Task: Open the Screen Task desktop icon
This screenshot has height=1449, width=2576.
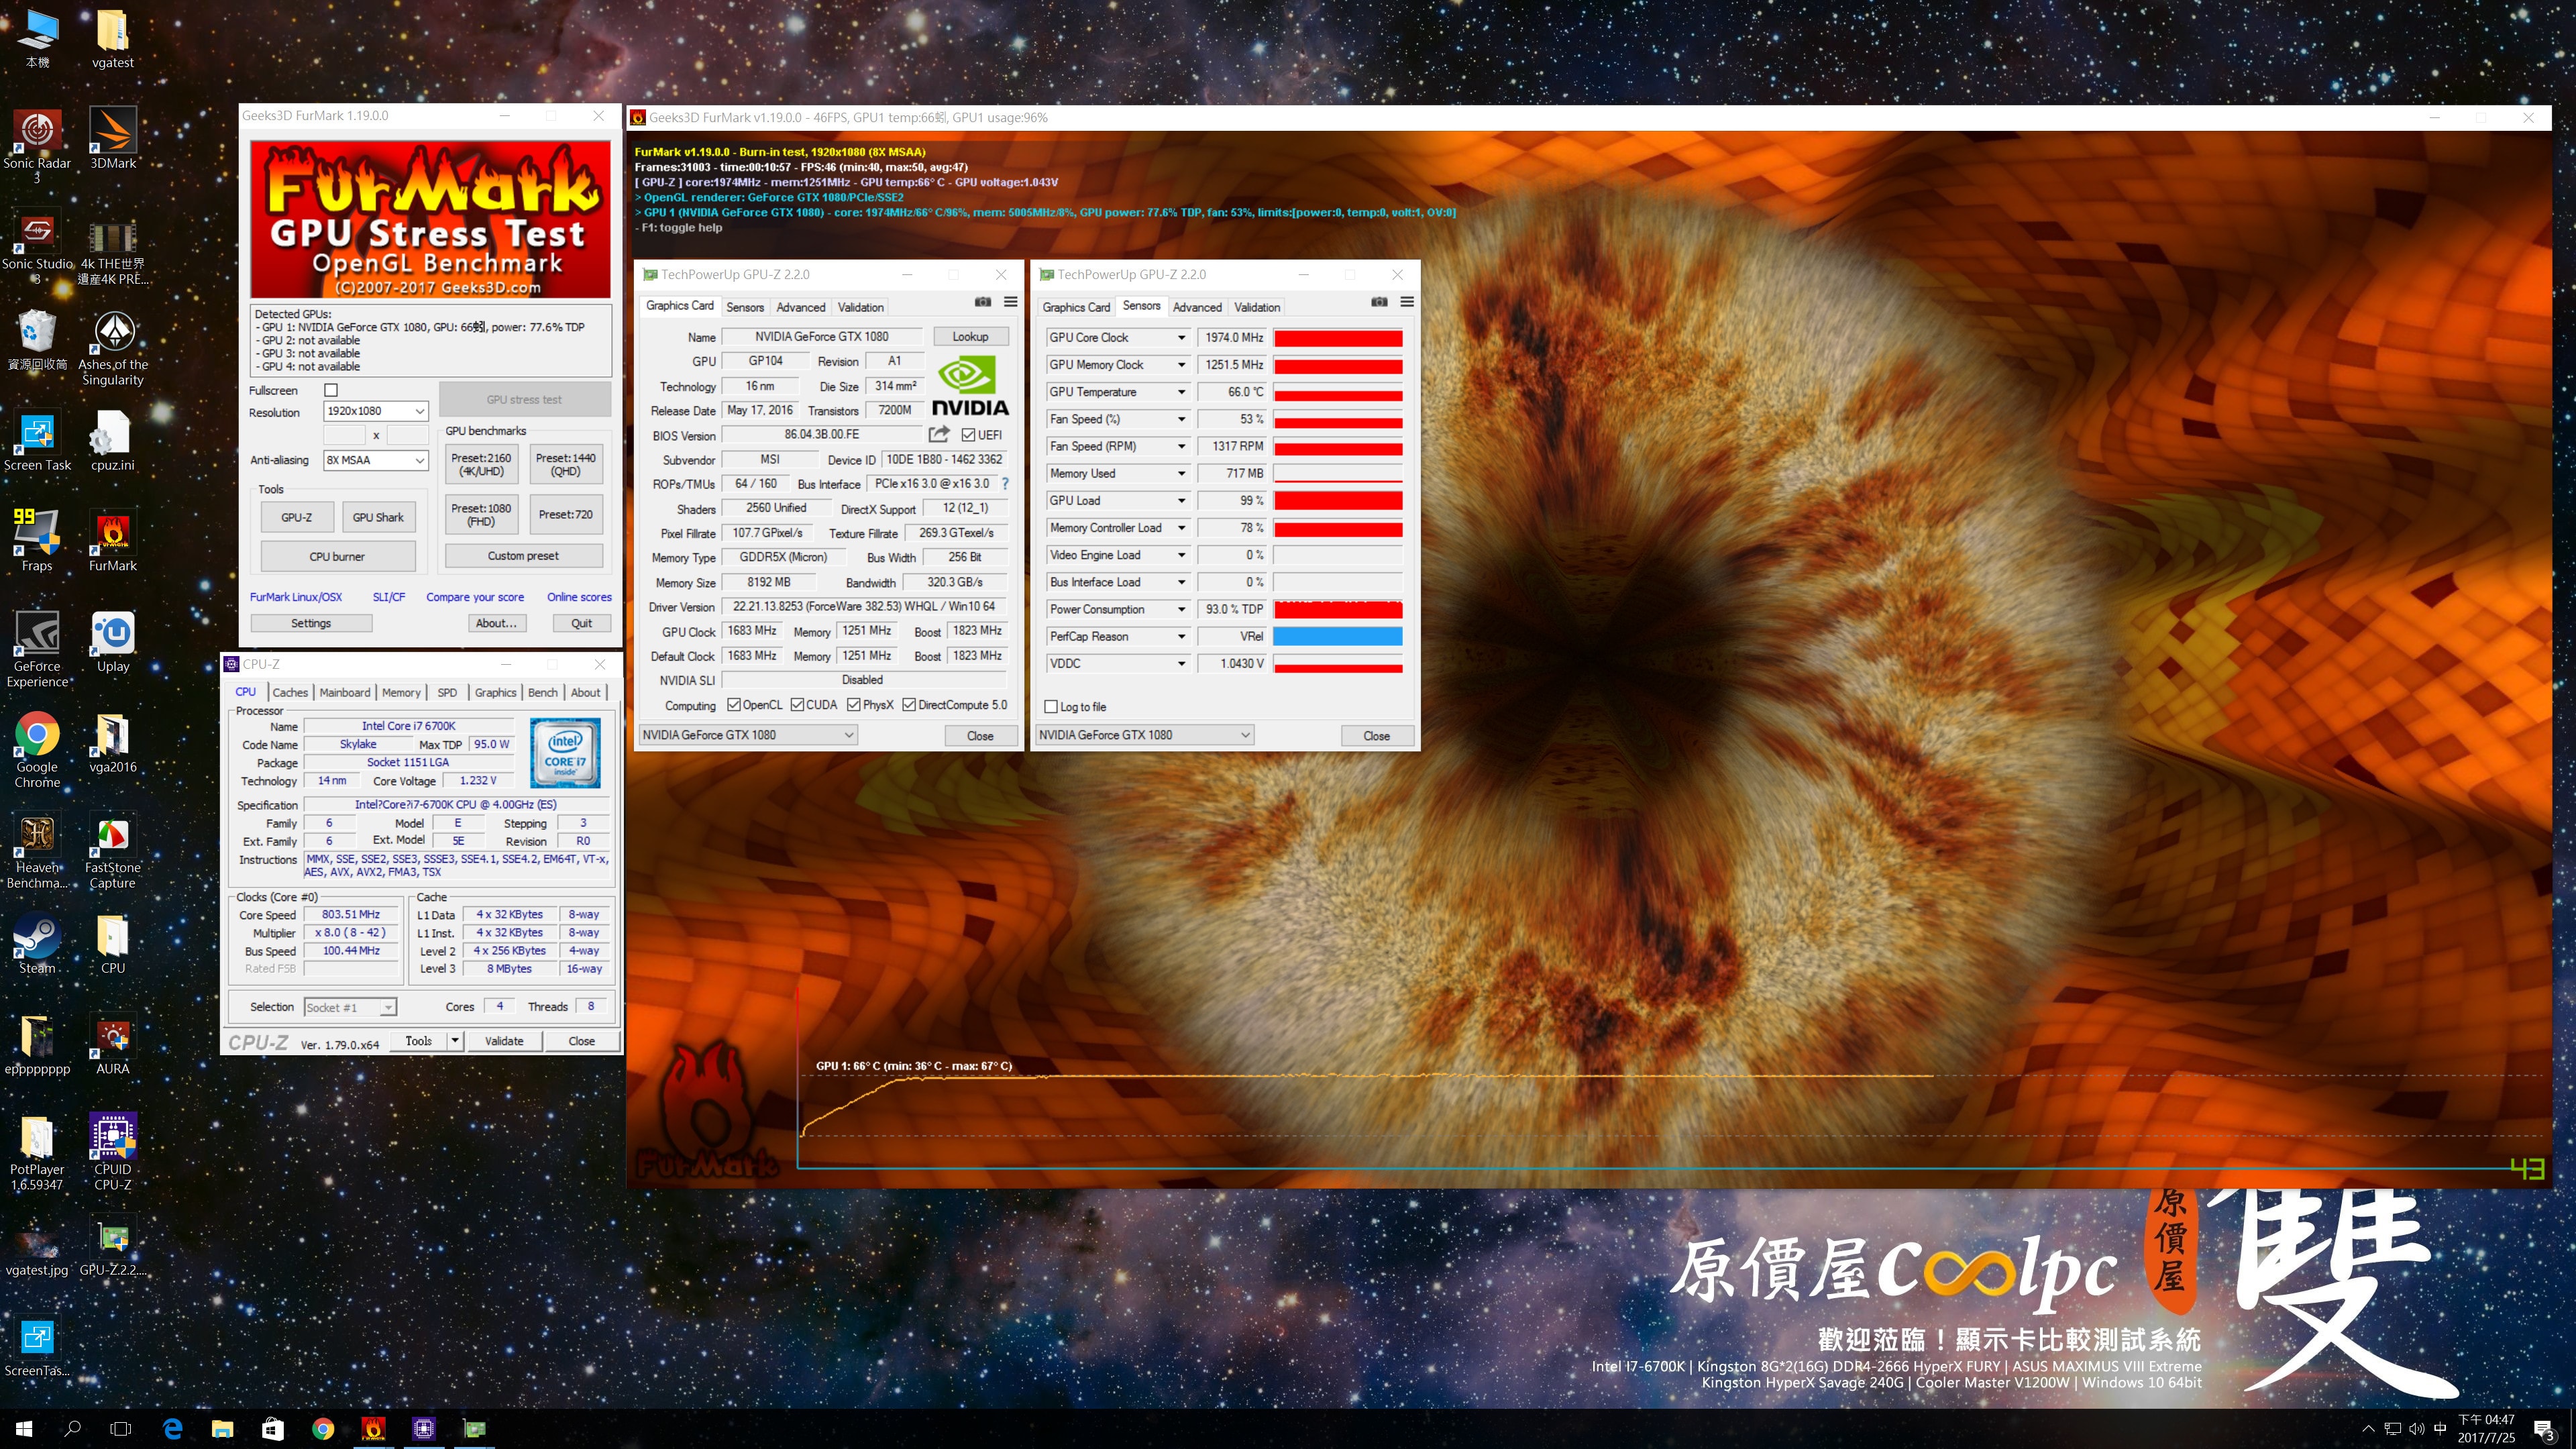Action: 37,441
